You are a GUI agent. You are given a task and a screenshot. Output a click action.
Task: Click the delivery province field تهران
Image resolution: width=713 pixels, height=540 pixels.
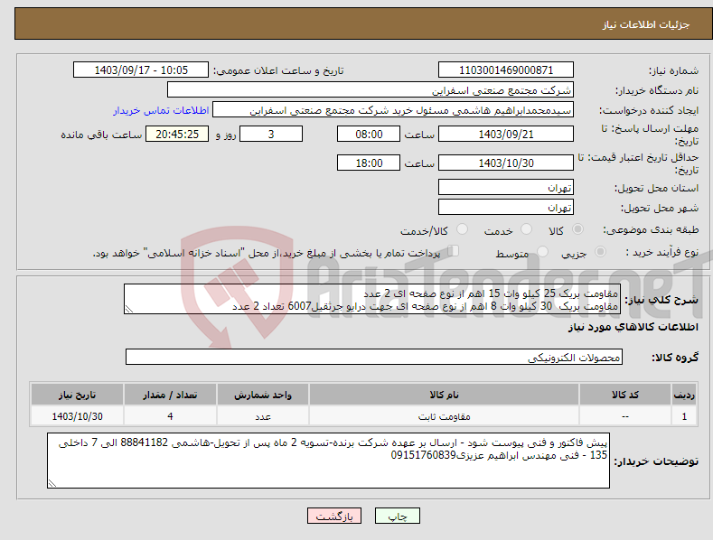tap(506, 187)
